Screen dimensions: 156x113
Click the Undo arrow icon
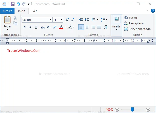coord(18,4)
